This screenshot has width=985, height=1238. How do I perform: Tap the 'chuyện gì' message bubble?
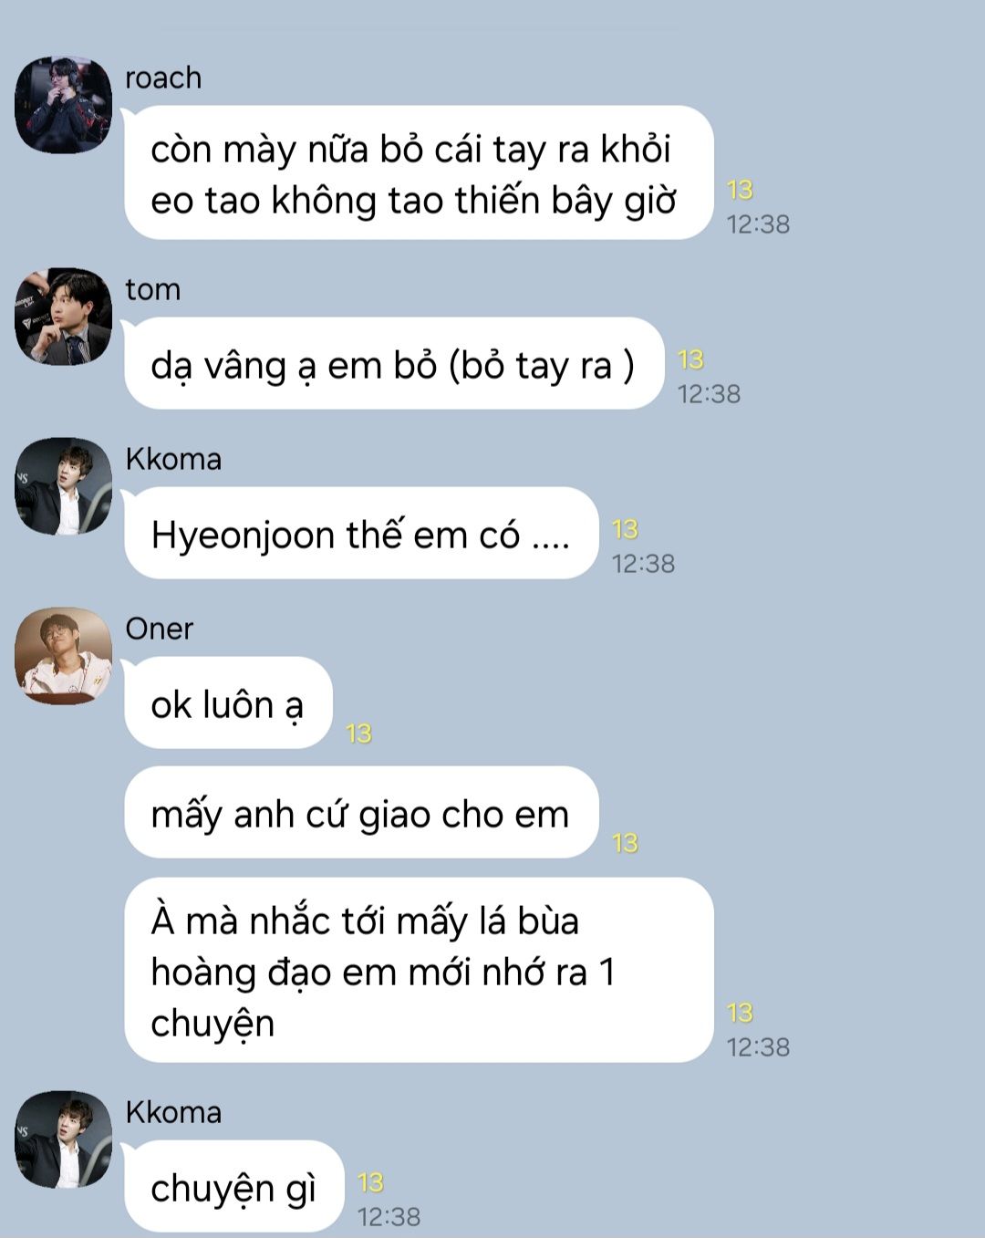(234, 1186)
